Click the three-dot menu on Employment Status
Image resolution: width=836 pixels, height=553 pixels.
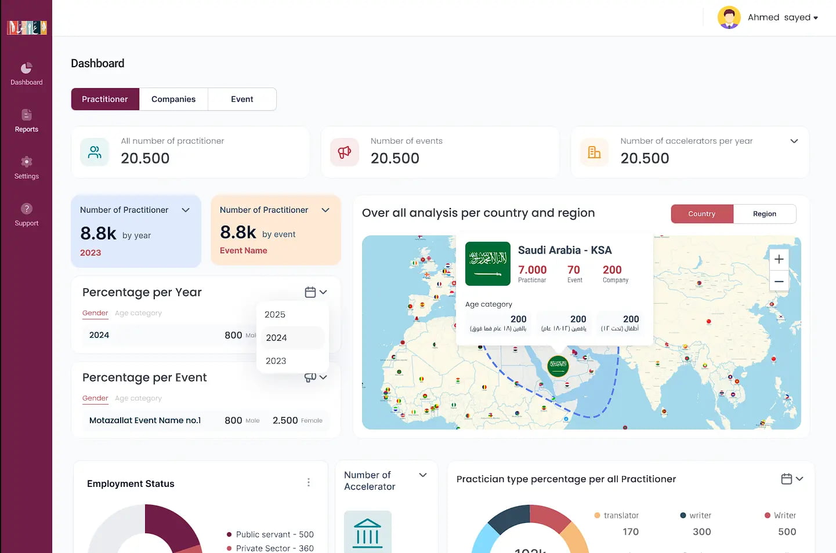tap(309, 482)
